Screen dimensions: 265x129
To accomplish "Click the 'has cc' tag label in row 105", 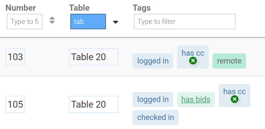I will click(234, 92).
